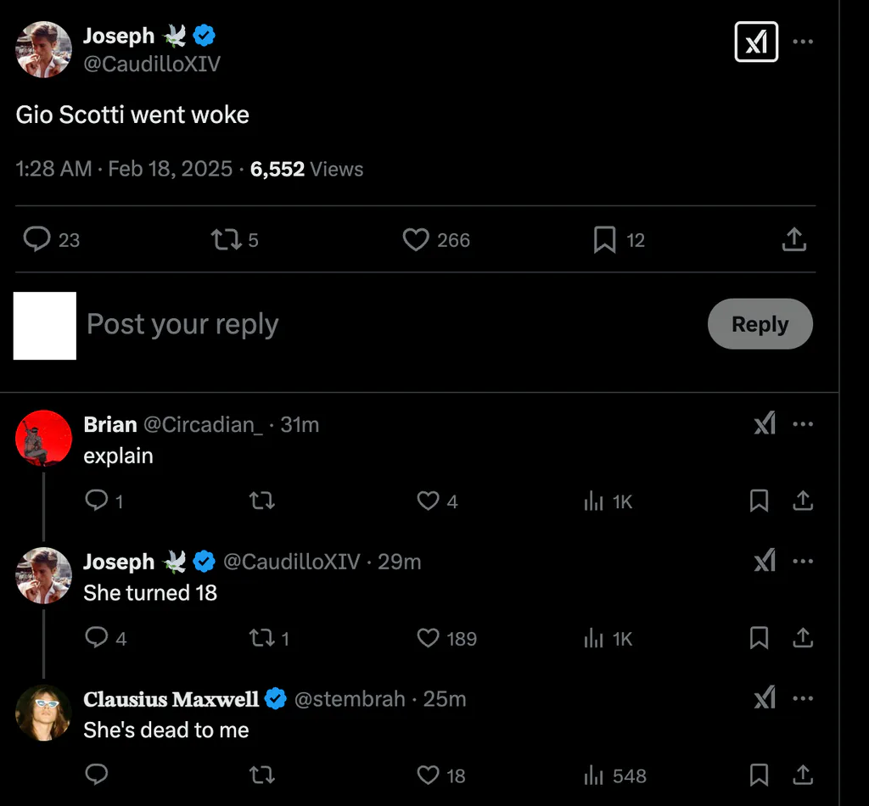
Task: Share the main post via upload icon
Action: pos(793,240)
